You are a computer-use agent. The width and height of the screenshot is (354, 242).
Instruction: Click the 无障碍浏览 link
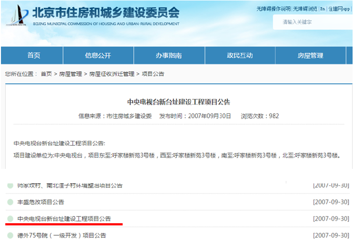(x=305, y=9)
